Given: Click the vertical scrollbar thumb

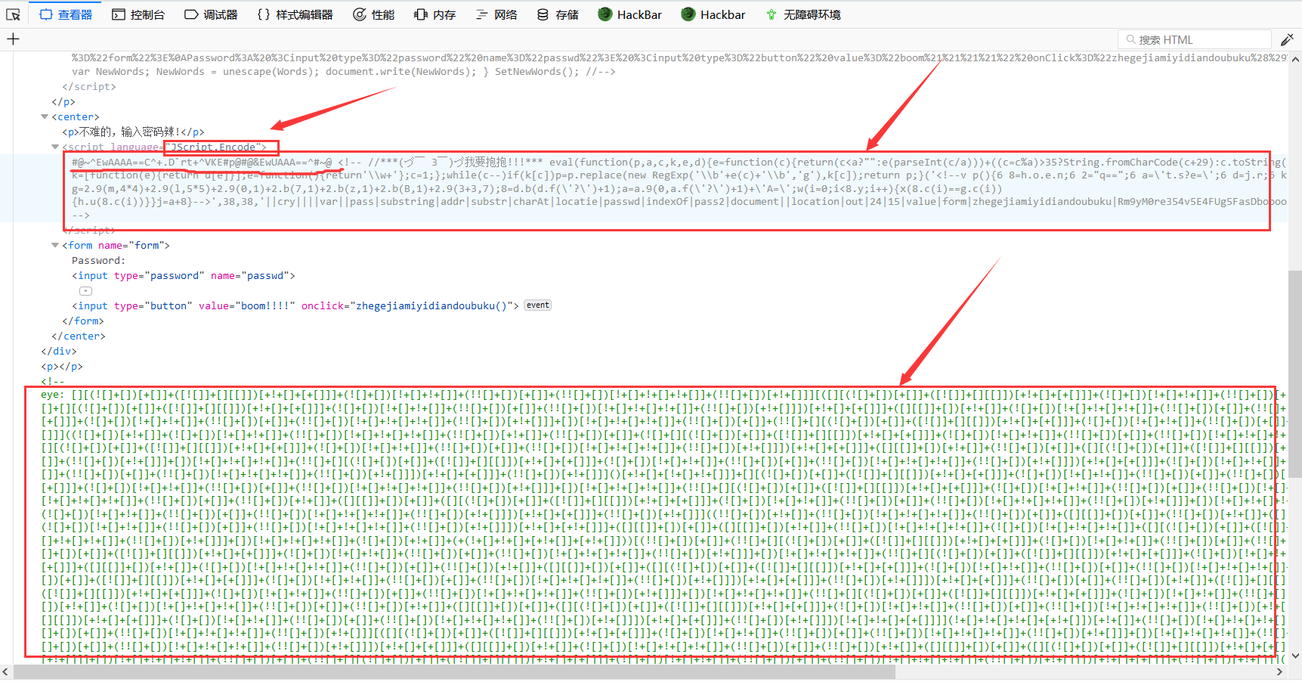Looking at the screenshot, I should [x=1295, y=374].
